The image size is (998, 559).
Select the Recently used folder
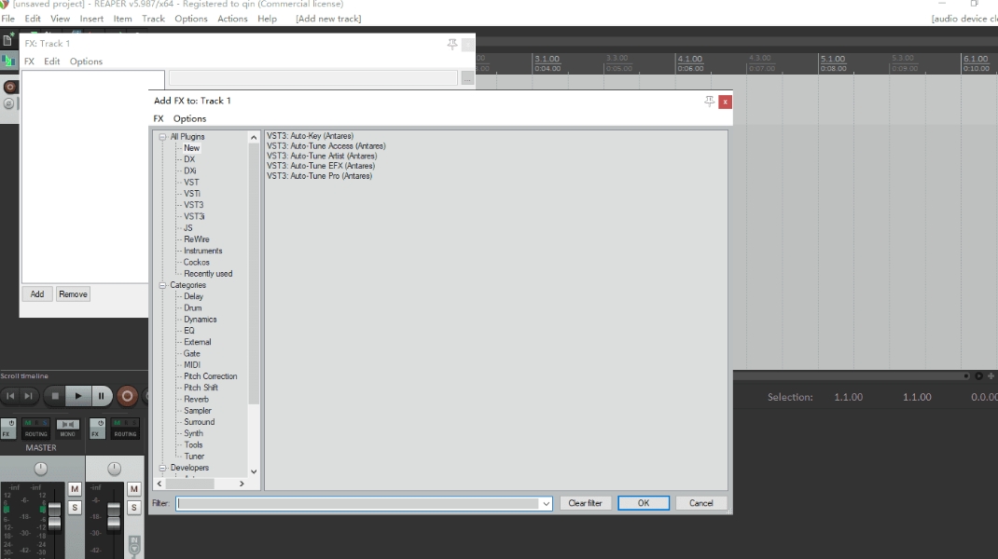(208, 274)
